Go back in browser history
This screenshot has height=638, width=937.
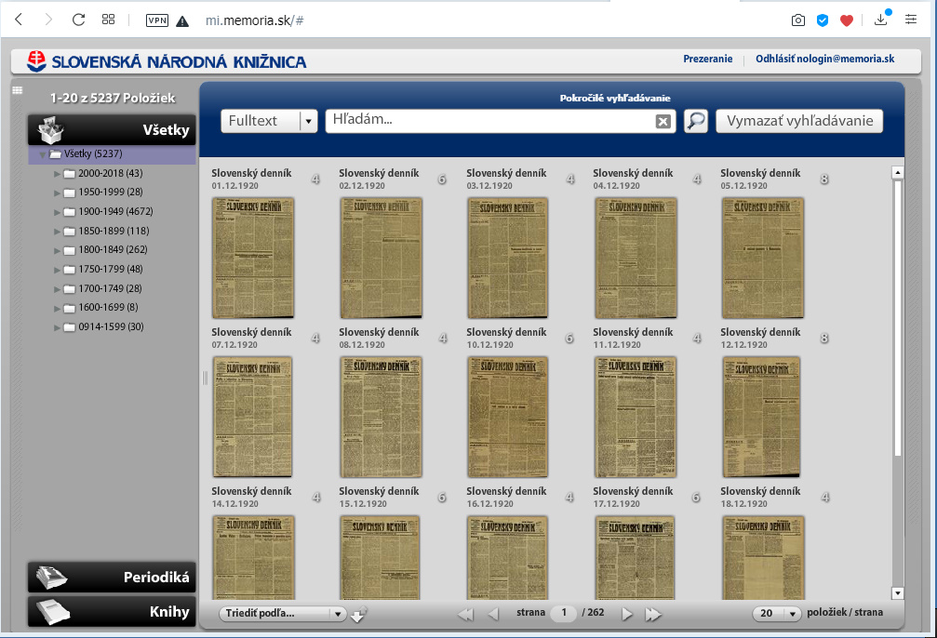click(x=19, y=20)
